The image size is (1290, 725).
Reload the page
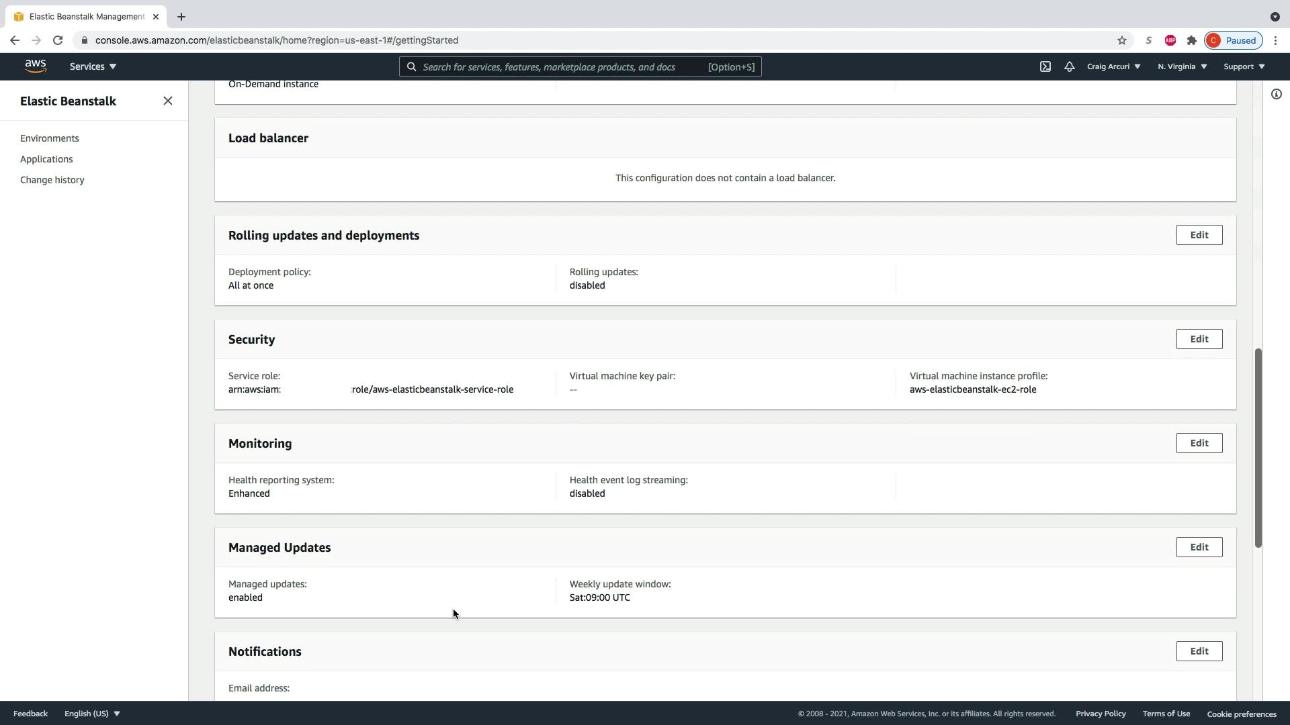coord(58,40)
